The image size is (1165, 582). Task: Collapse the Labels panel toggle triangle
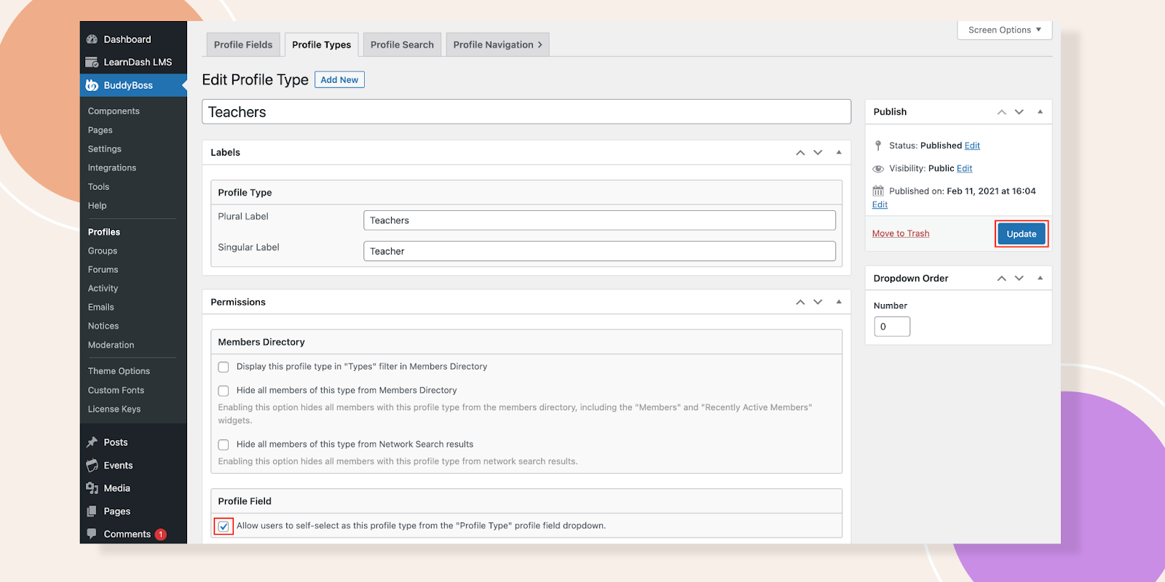click(839, 152)
